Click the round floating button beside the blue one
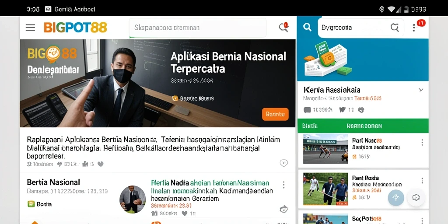Image resolution: width=448 pixels, height=224 pixels. click(416, 198)
